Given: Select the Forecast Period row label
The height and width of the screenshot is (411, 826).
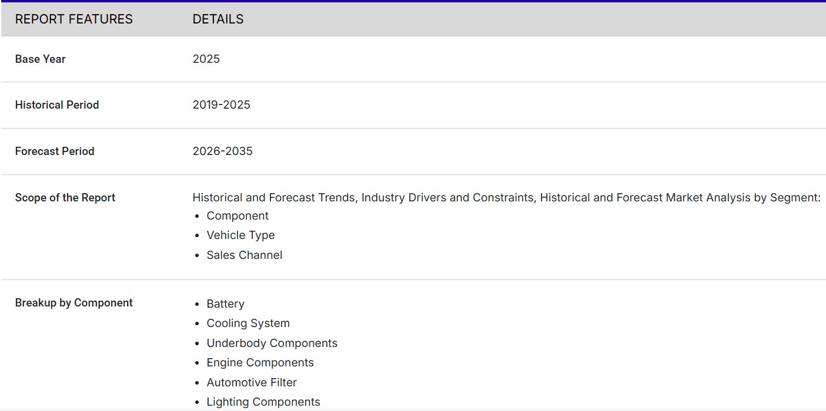Looking at the screenshot, I should pos(54,151).
